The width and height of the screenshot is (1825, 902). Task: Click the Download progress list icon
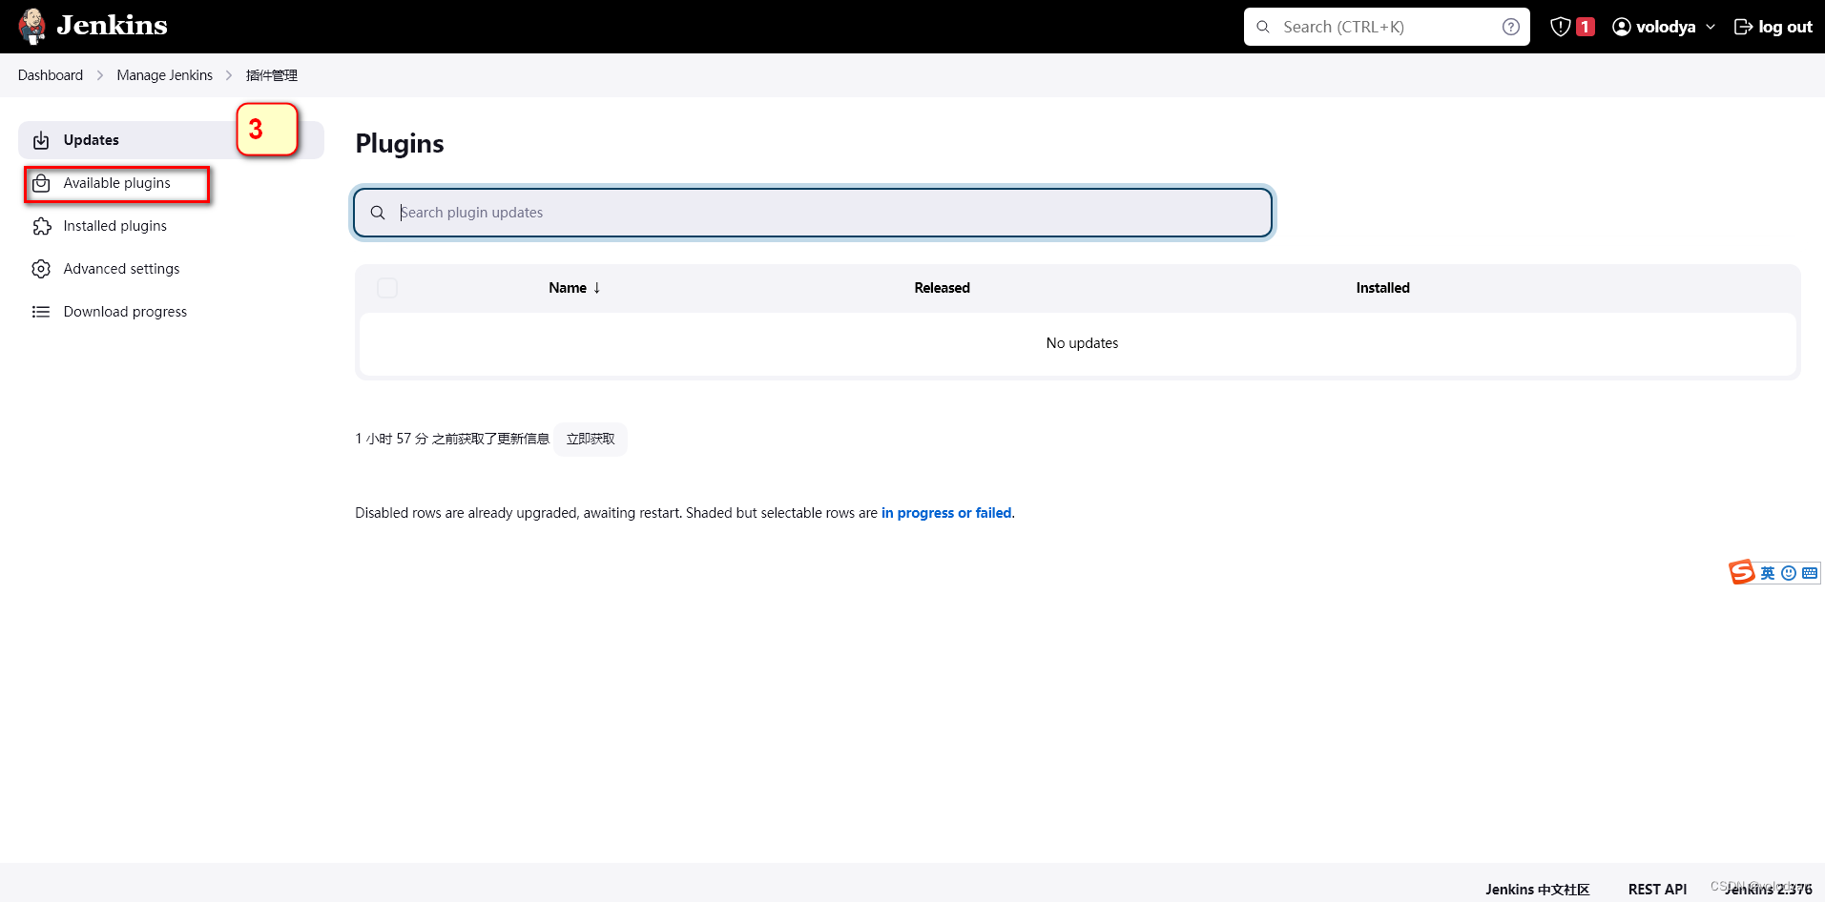pyautogui.click(x=41, y=312)
